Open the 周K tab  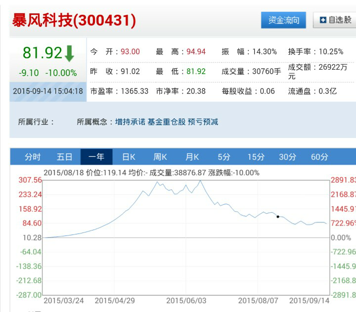160,157
